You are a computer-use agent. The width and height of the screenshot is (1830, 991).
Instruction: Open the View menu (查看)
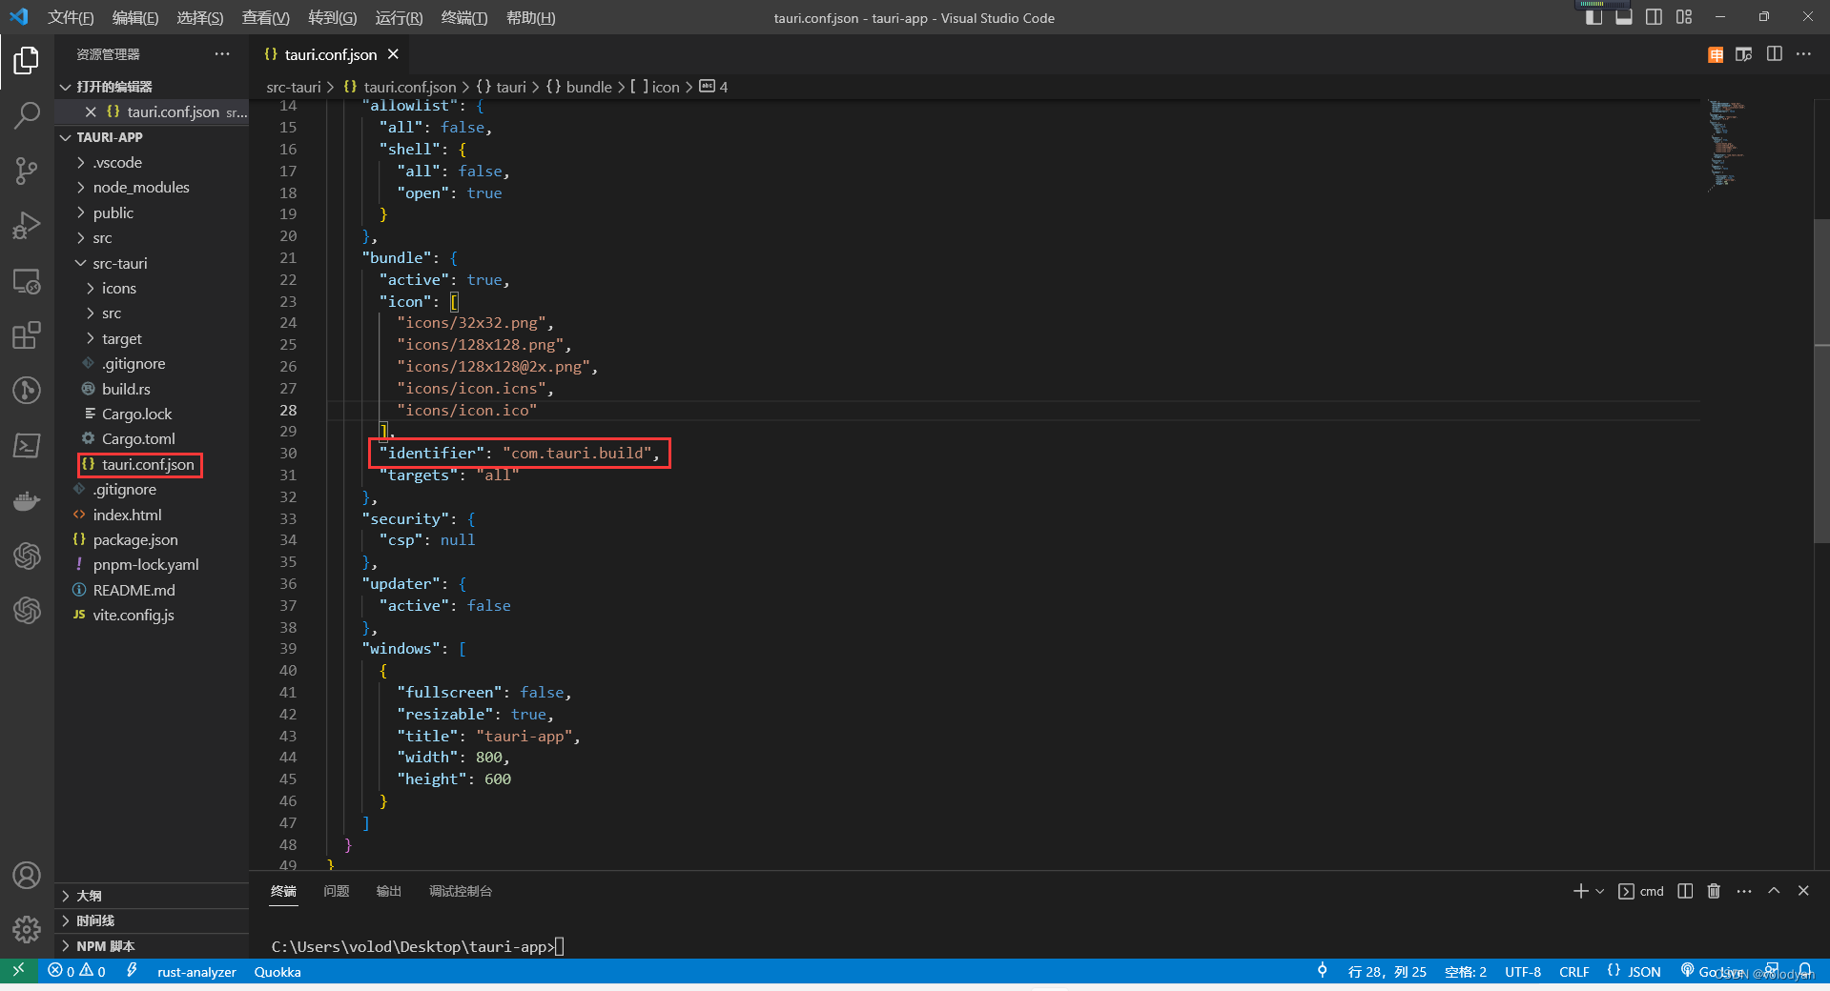[x=266, y=17]
